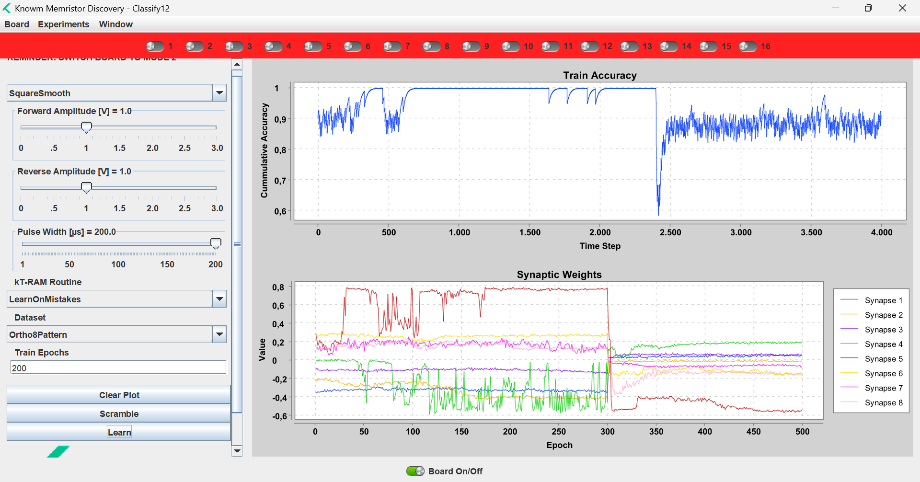Click the Pulse Width [µs] = 200.0 label
The height and width of the screenshot is (482, 920).
[x=67, y=232]
